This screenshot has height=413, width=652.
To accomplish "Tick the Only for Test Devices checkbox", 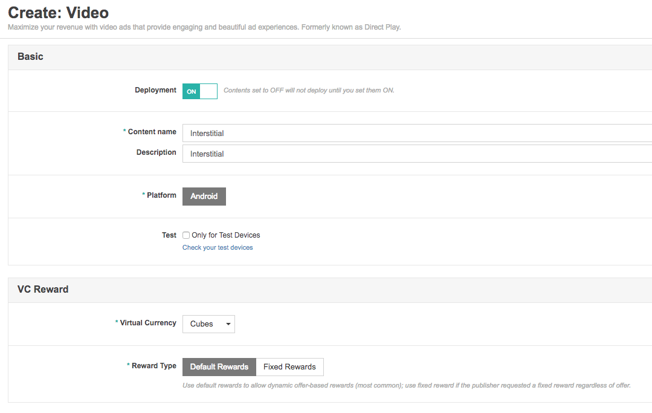I will [x=186, y=235].
